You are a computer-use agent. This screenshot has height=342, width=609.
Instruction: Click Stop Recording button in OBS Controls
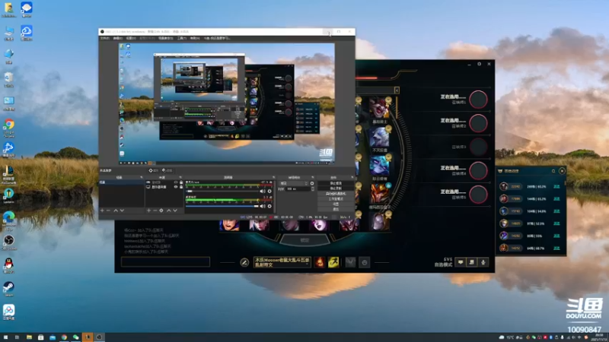(336, 188)
